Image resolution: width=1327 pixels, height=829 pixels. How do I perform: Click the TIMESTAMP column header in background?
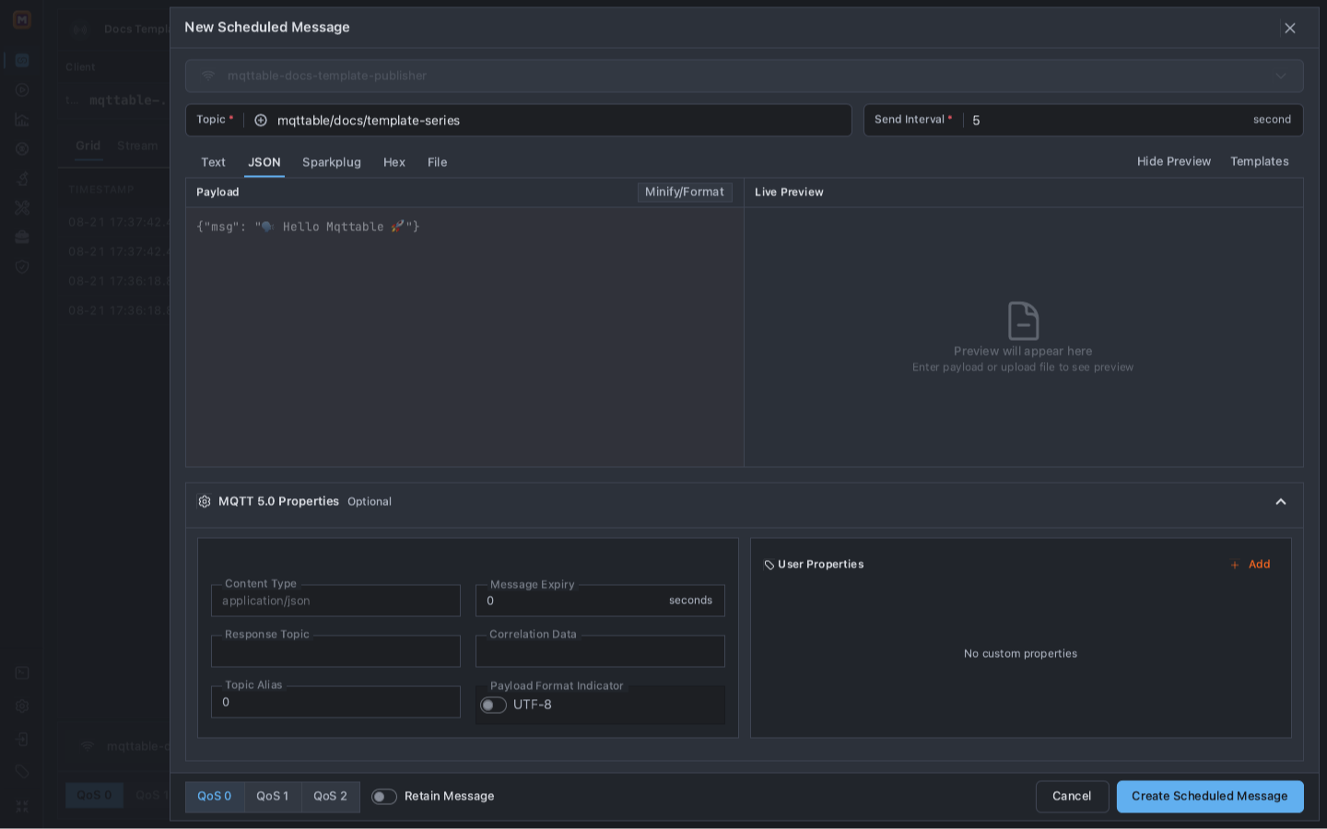101,190
